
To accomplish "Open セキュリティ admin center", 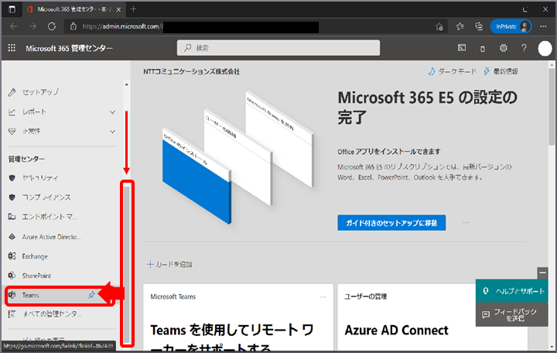I will (39, 178).
